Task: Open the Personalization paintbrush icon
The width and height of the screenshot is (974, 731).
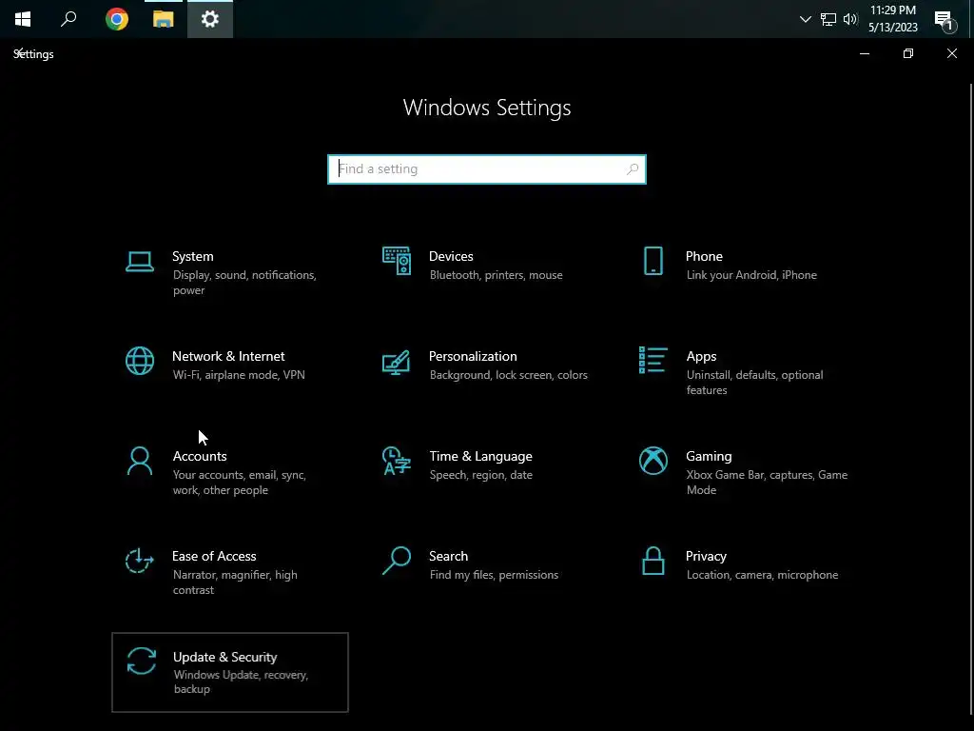Action: click(397, 363)
